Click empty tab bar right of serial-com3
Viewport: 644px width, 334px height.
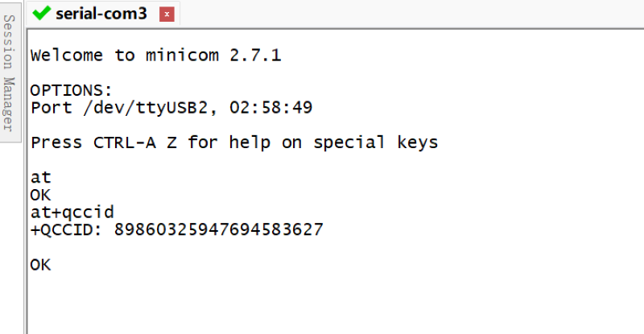pyautogui.click(x=411, y=14)
